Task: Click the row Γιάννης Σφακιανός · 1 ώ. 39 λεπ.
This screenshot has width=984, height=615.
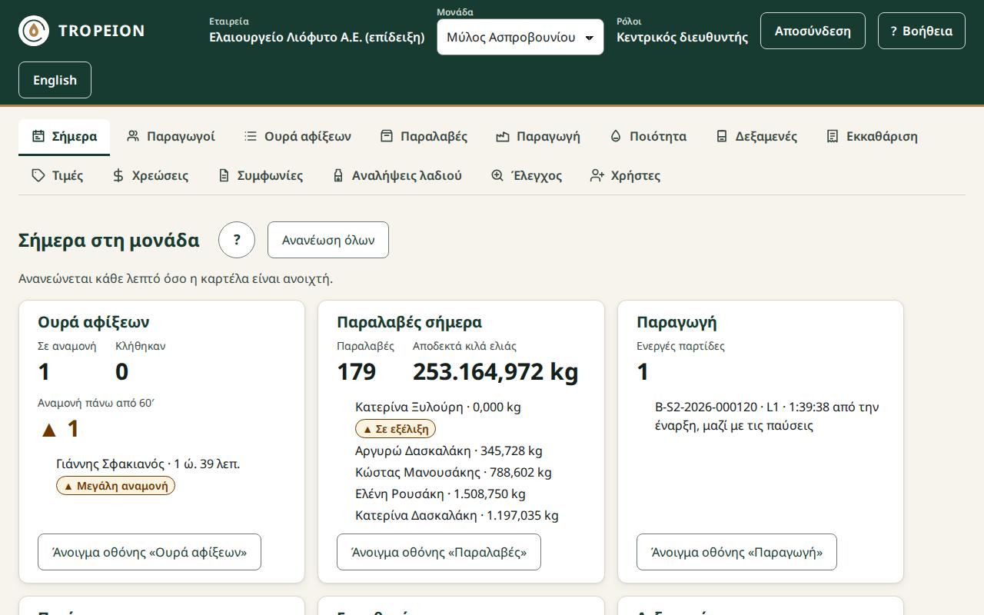Action: click(x=148, y=464)
